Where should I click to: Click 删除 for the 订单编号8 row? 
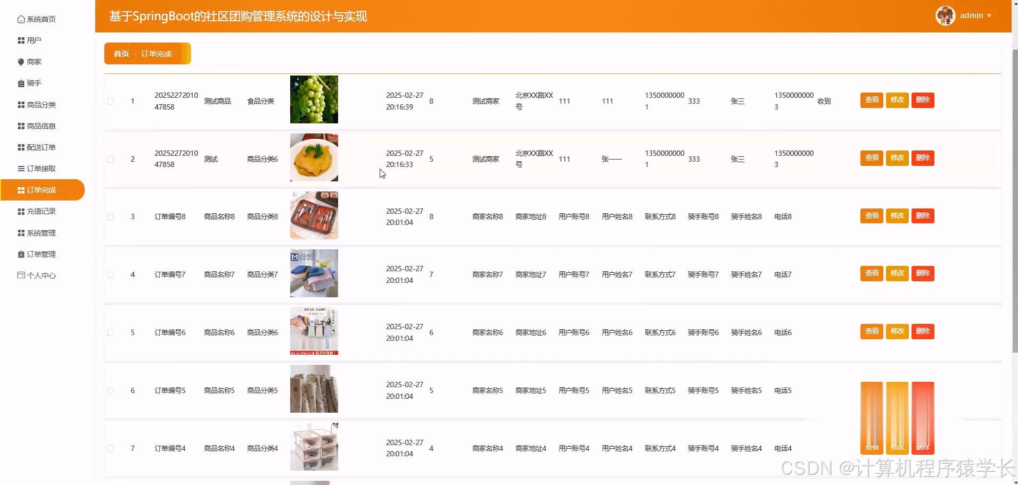click(923, 216)
